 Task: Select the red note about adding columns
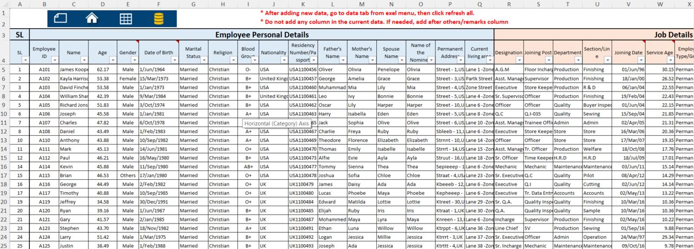click(384, 22)
